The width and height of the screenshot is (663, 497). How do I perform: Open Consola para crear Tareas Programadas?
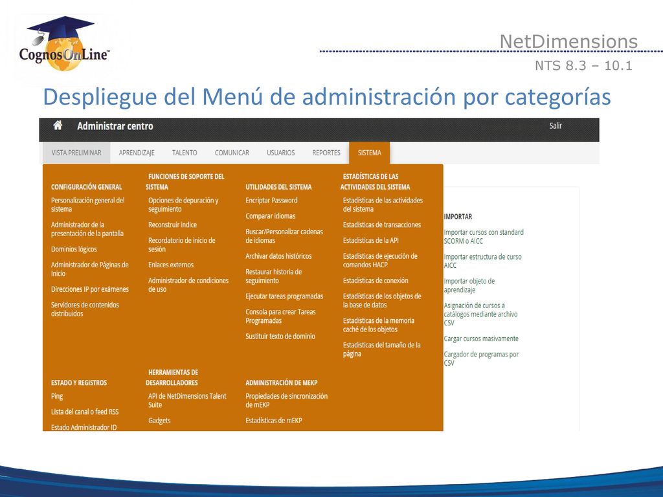280,316
